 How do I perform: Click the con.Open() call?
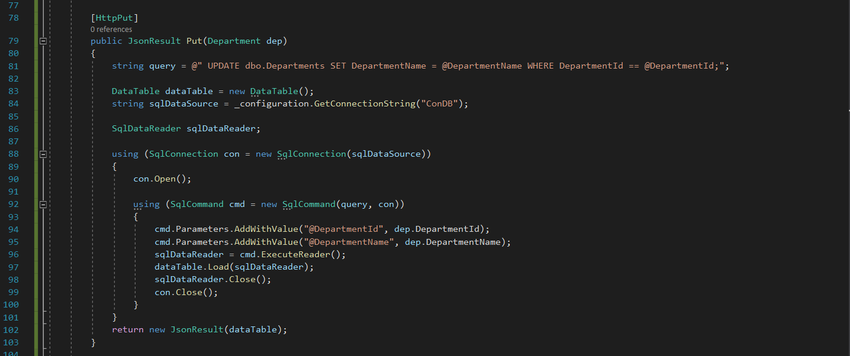coord(162,179)
